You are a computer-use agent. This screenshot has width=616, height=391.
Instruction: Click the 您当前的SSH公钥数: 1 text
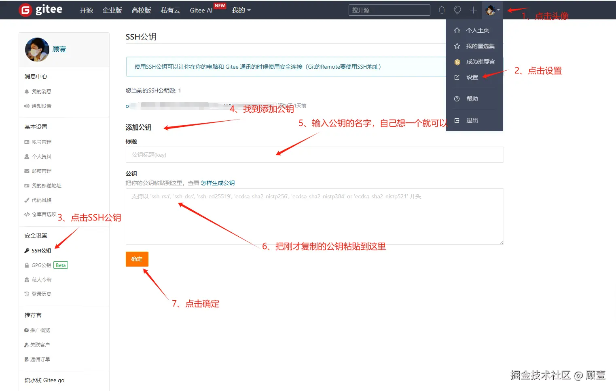[153, 90]
